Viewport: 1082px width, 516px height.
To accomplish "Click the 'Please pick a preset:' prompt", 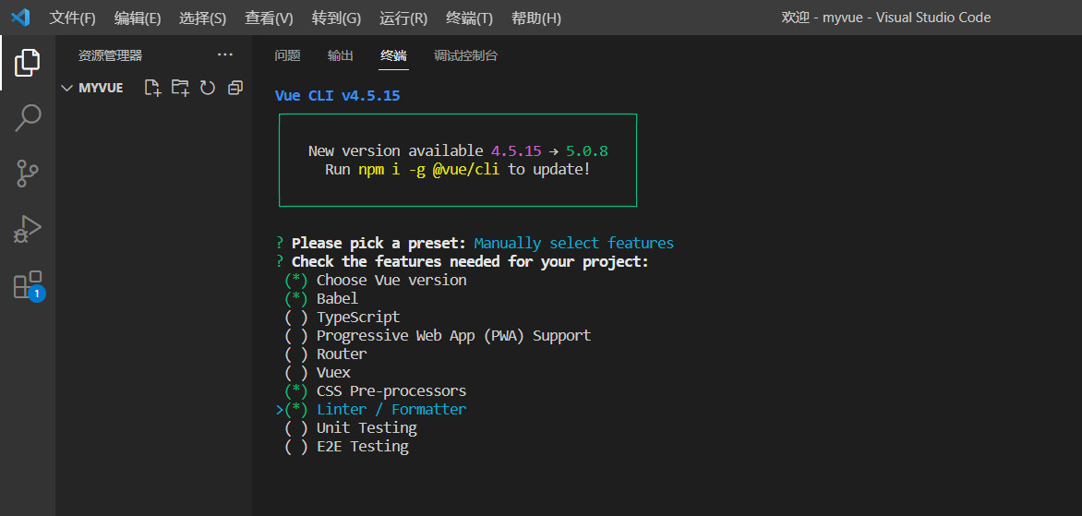I will [x=379, y=243].
